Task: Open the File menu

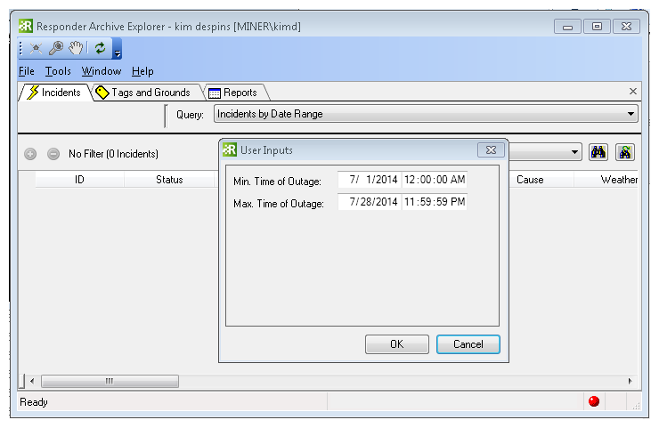Action: 27,71
